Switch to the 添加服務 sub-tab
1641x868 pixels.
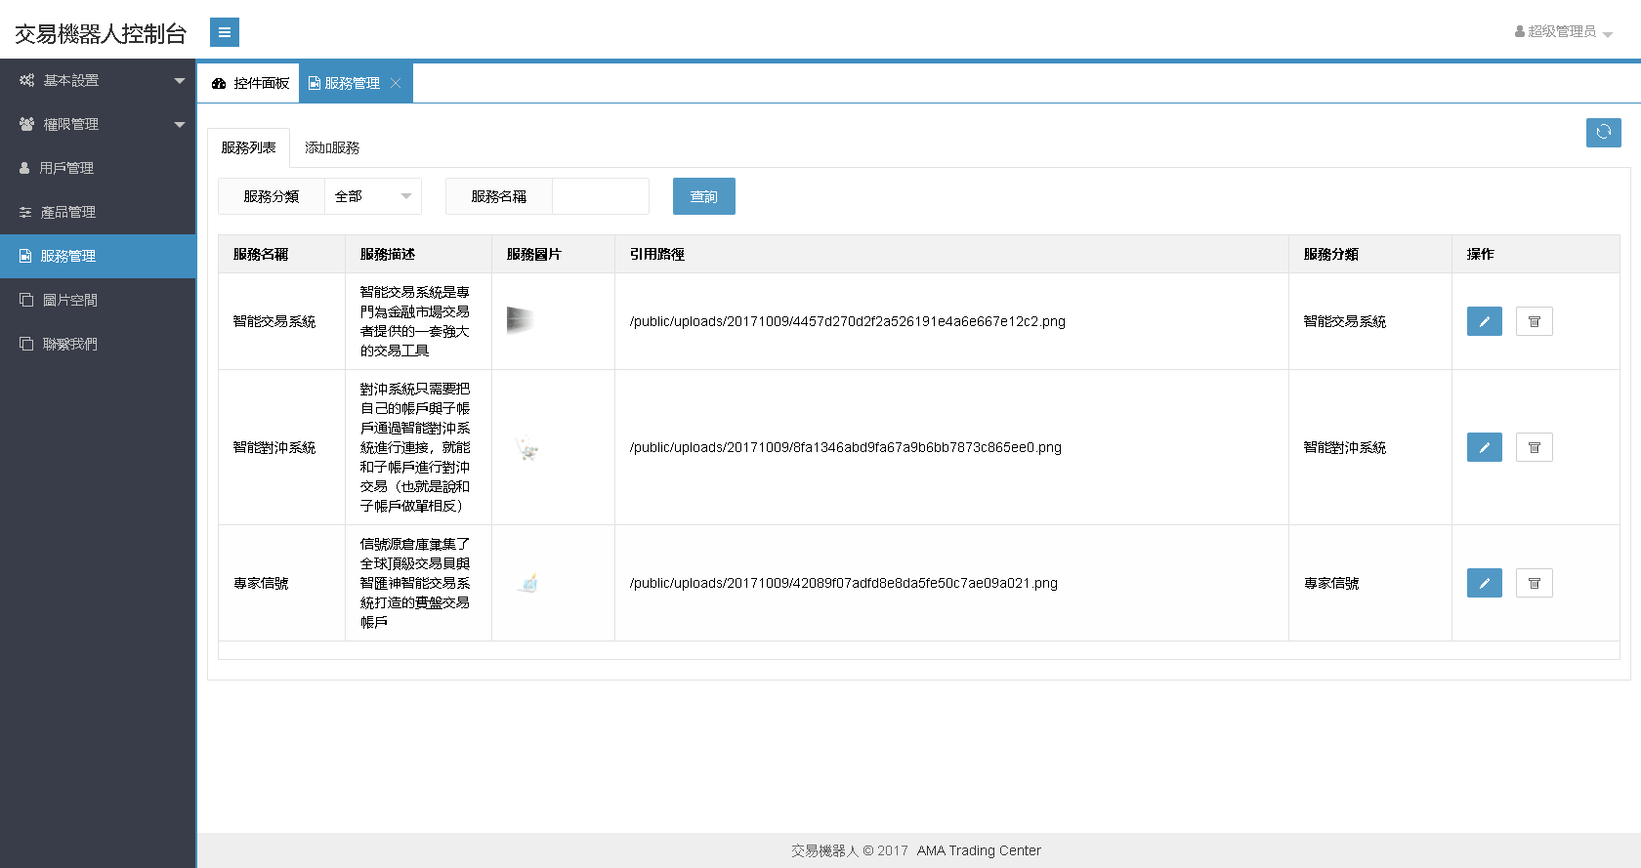[x=332, y=147]
